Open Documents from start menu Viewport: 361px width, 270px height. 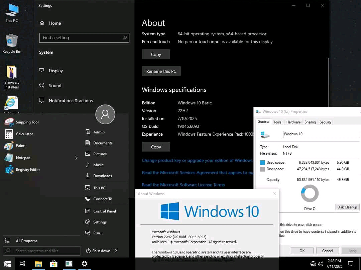[99, 143]
